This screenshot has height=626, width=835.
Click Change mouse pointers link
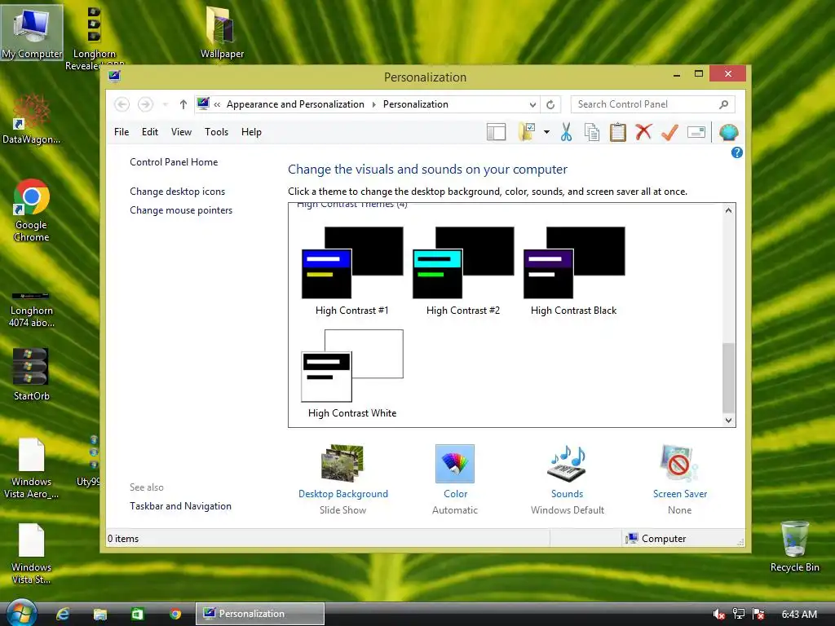pyautogui.click(x=181, y=210)
